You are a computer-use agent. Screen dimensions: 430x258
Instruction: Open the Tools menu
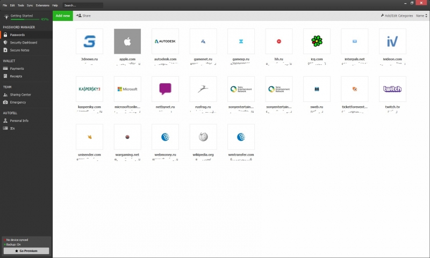(21, 5)
